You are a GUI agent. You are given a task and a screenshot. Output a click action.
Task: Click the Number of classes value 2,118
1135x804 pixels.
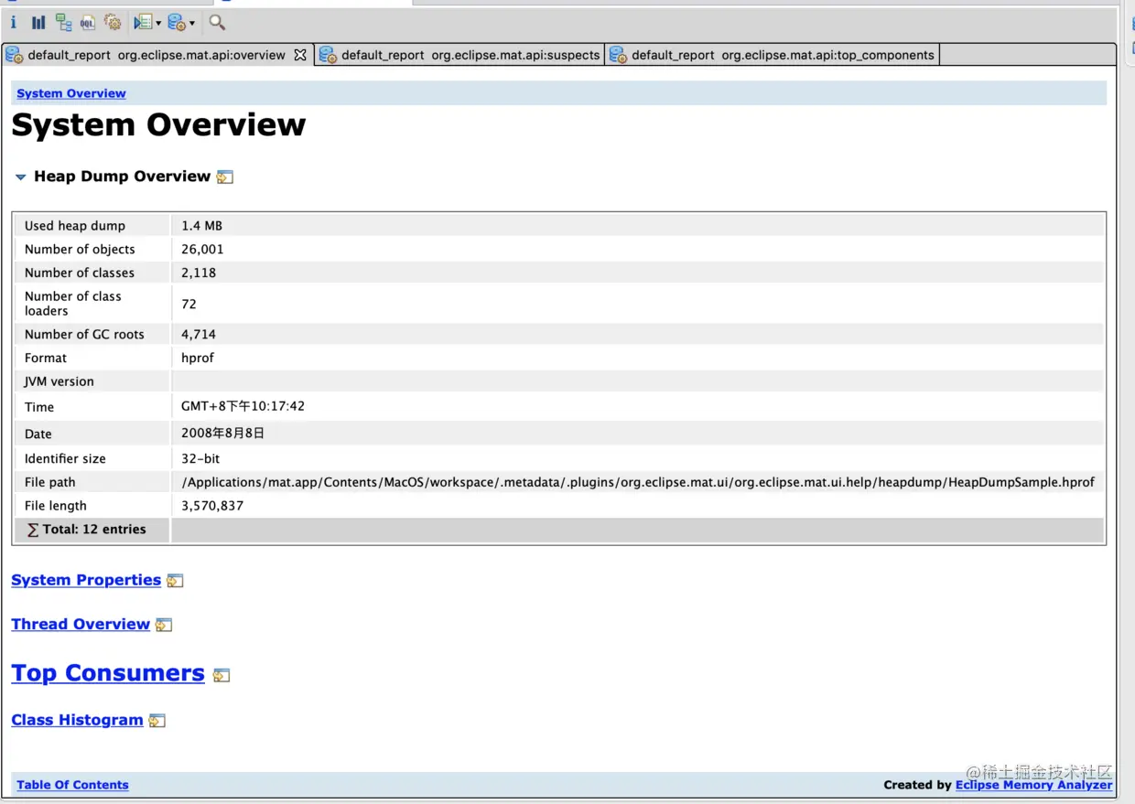[199, 273]
